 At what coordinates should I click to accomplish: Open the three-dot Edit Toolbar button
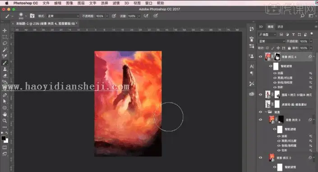5,127
